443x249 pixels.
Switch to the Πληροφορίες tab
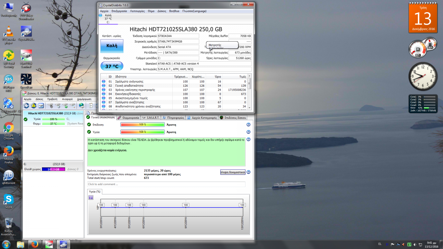174,117
